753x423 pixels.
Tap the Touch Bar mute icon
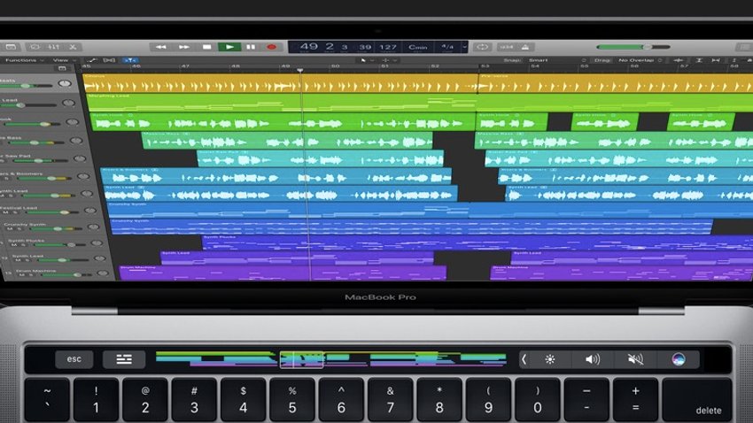635,359
